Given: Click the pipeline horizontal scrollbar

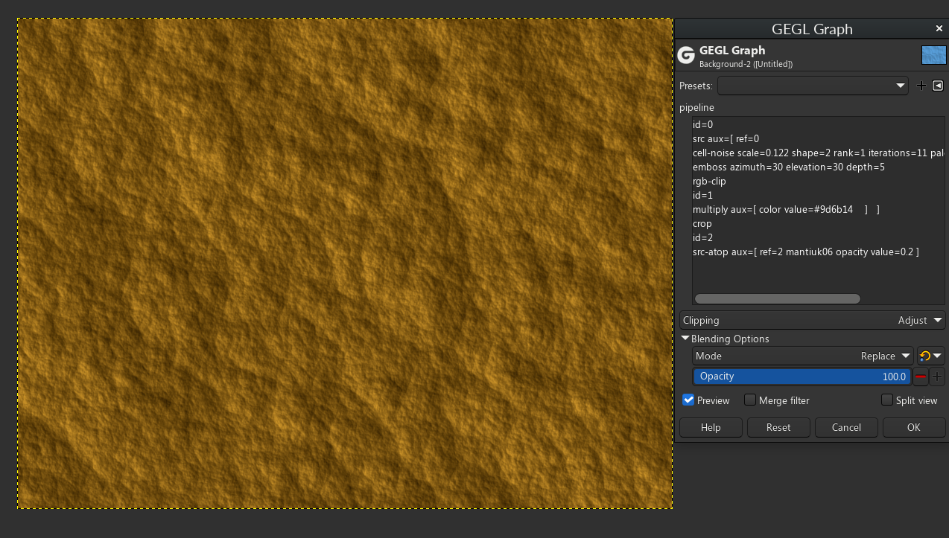Looking at the screenshot, I should coord(778,298).
